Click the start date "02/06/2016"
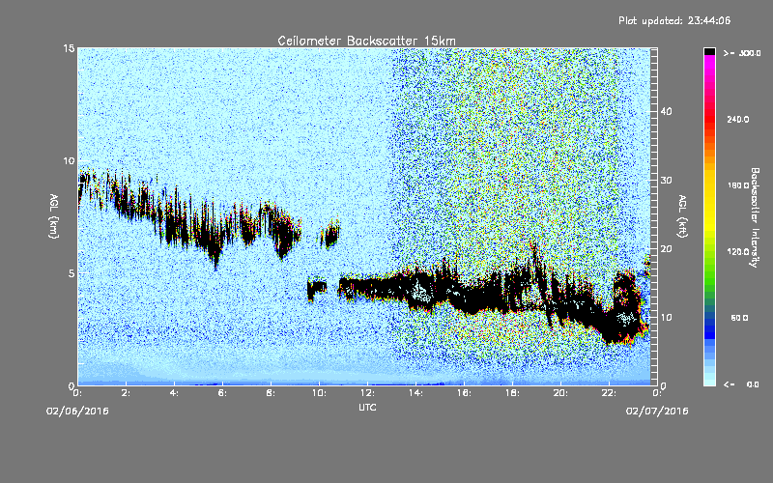773x483 pixels. coord(77,412)
